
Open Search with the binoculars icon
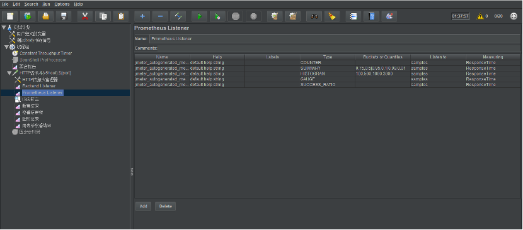click(314, 16)
